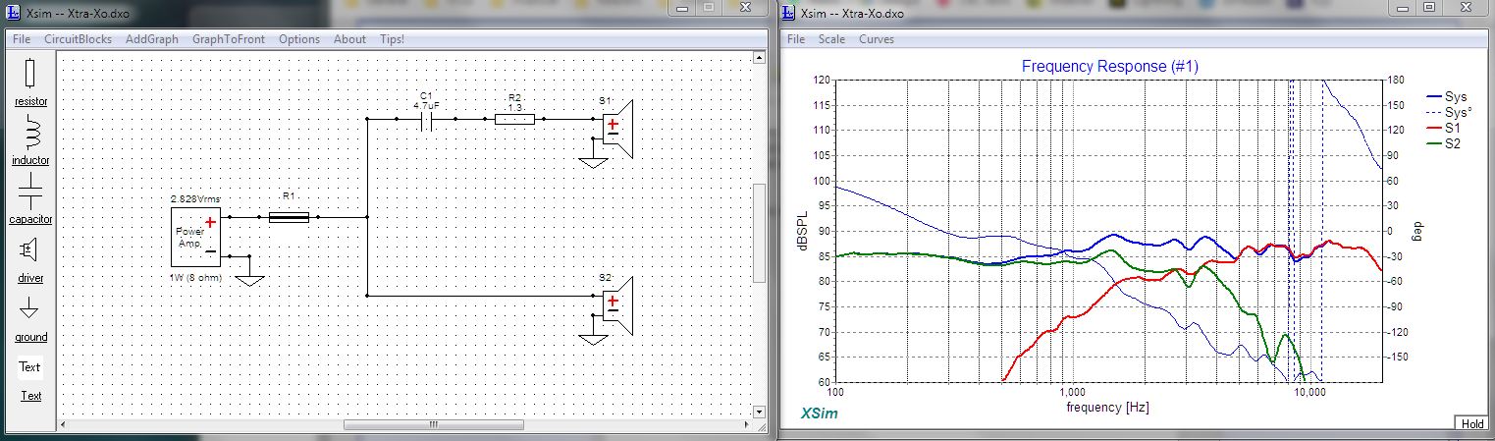Click the frequency [Hz] axis label
1495x441 pixels.
1107,407
